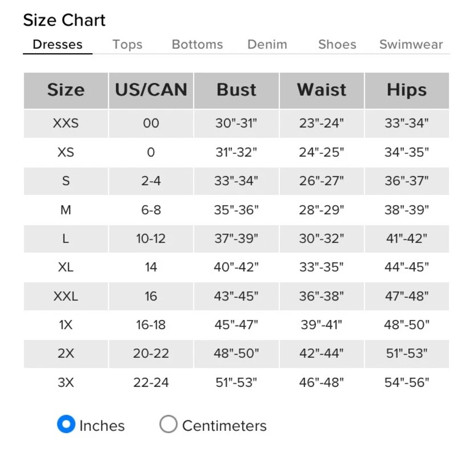Image resolution: width=473 pixels, height=449 pixels.
Task: Select the 3X size row label
Action: pyautogui.click(x=66, y=382)
